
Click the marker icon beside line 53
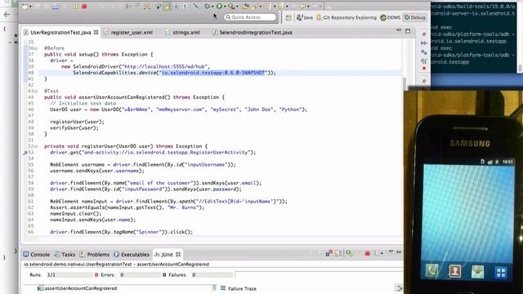(x=25, y=153)
